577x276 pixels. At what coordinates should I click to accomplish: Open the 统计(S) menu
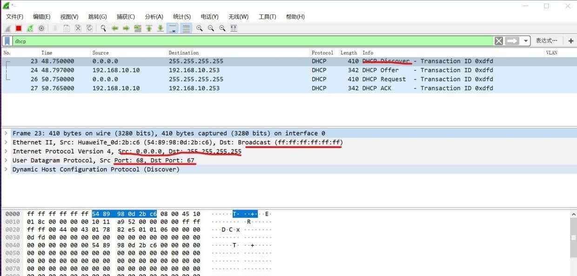pyautogui.click(x=181, y=16)
